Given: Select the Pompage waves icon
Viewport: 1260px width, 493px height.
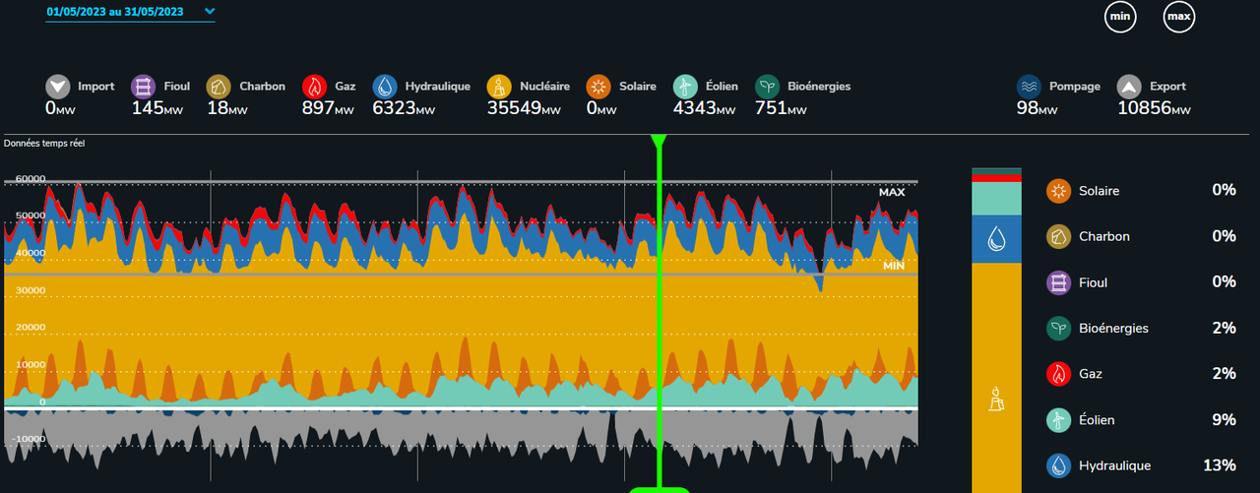Looking at the screenshot, I should click(1029, 87).
